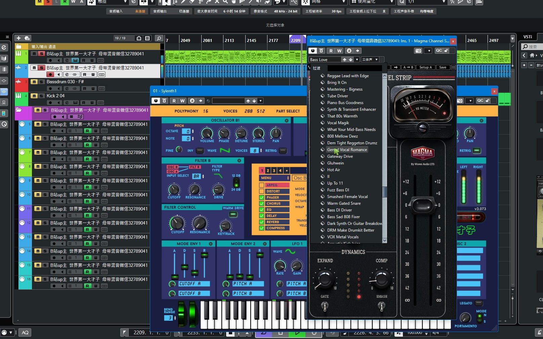Open the Oscillator B1 settings gear
This screenshot has width=543, height=339.
287,120
